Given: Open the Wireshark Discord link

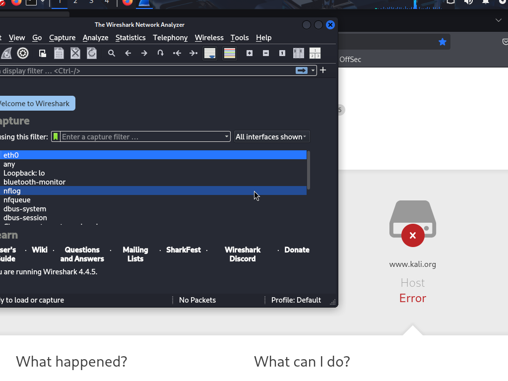Looking at the screenshot, I should pos(243,254).
